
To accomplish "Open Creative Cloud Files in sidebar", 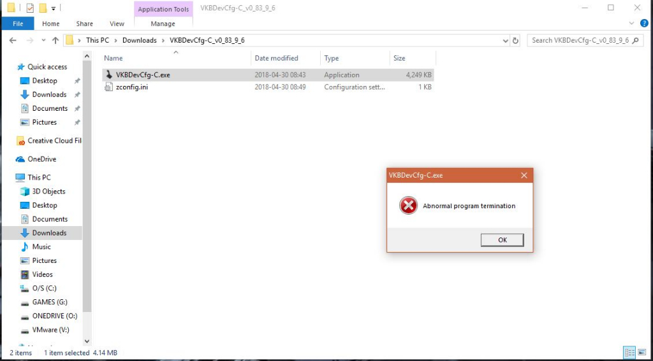I will coord(48,141).
